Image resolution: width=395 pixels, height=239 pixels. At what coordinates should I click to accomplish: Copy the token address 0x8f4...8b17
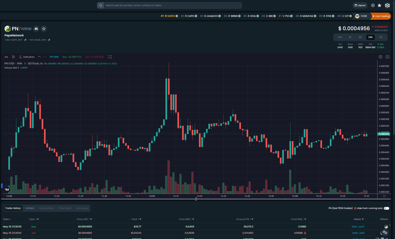coord(25,40)
